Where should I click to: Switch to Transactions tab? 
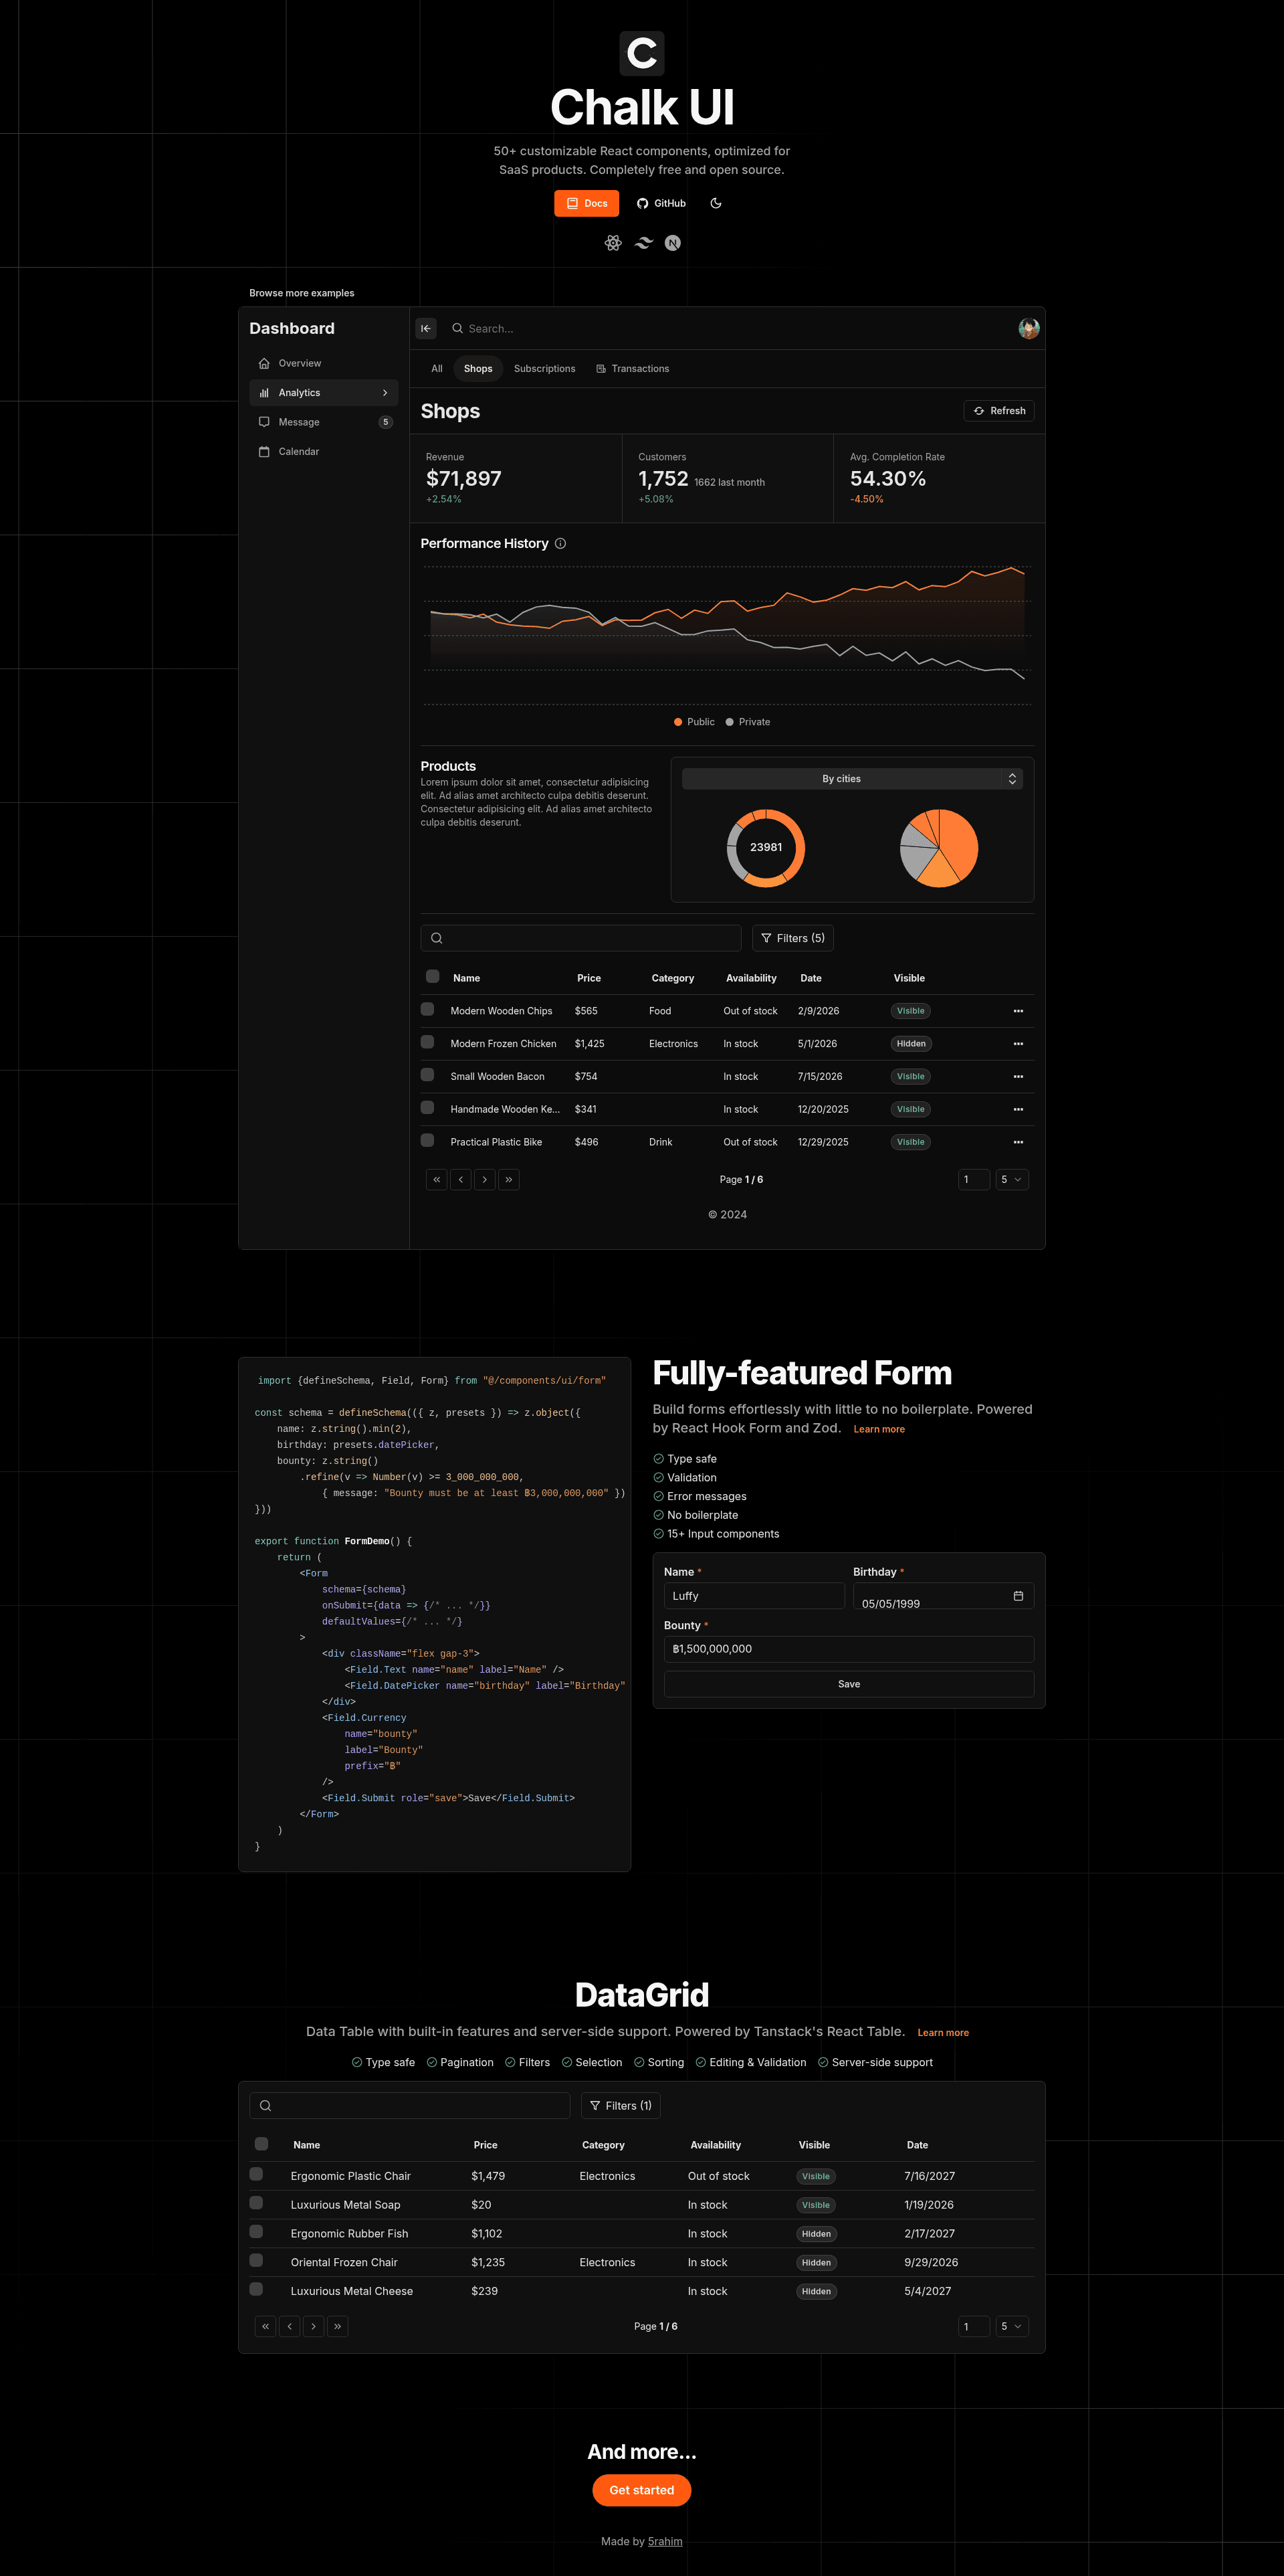pos(633,369)
